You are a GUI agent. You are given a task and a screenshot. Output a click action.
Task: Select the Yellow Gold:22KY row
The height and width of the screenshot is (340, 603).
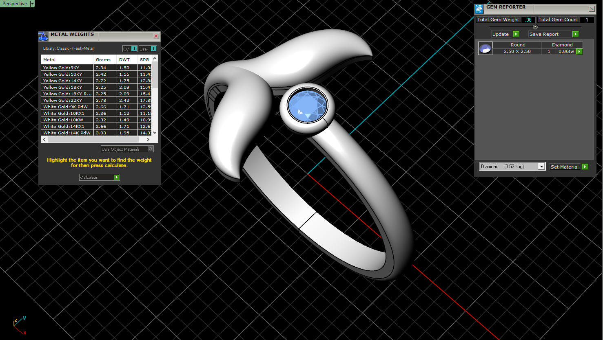(96, 101)
